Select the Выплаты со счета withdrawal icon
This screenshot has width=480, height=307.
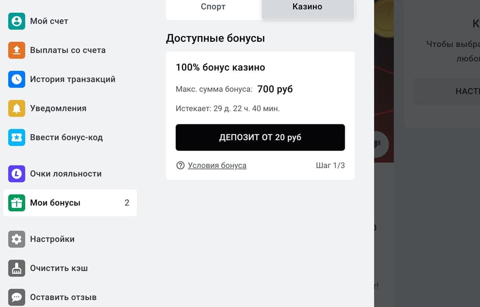[x=16, y=50]
